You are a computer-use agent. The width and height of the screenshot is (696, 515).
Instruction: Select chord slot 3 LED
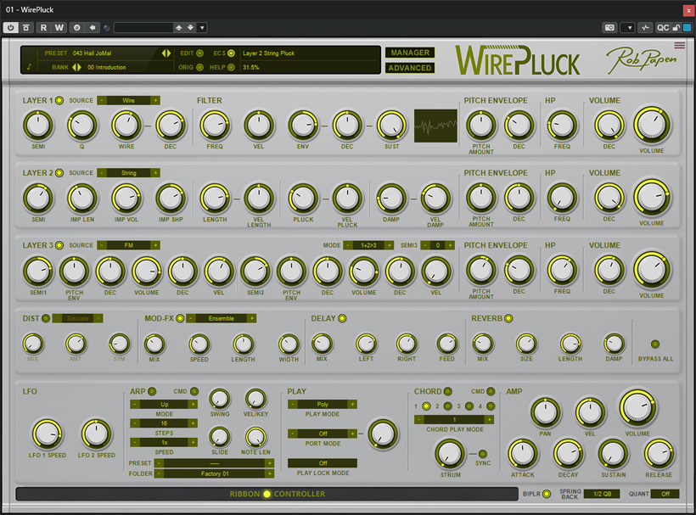pyautogui.click(x=469, y=406)
